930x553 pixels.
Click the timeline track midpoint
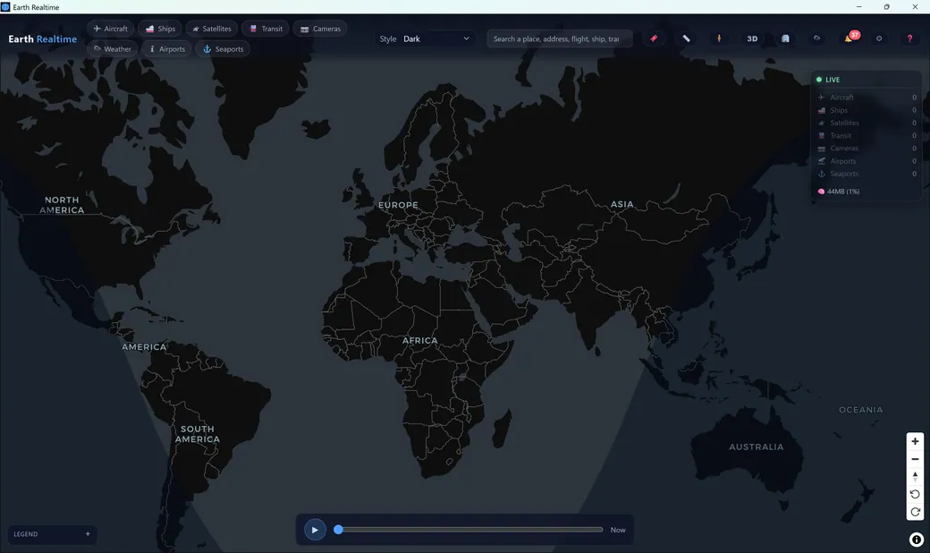click(x=470, y=529)
